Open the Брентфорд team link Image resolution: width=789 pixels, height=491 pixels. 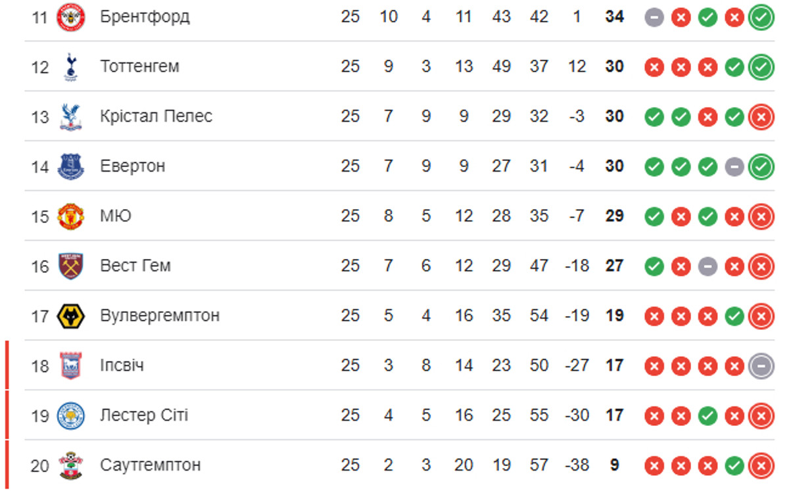(x=145, y=16)
